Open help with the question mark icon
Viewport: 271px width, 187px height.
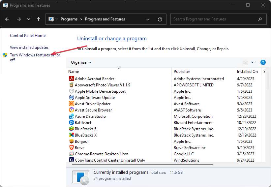[263, 62]
